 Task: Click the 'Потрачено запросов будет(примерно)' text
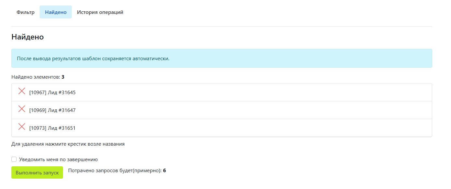coord(115,171)
